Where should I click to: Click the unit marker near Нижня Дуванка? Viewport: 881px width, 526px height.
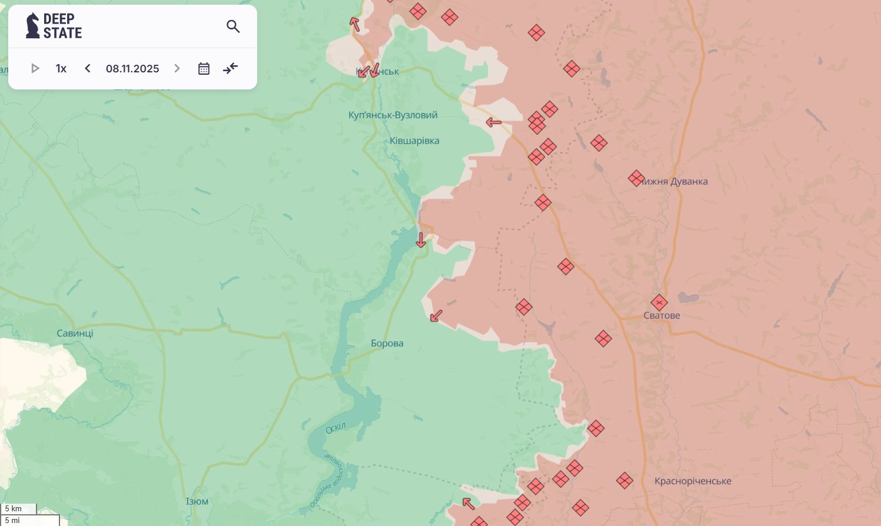point(636,178)
